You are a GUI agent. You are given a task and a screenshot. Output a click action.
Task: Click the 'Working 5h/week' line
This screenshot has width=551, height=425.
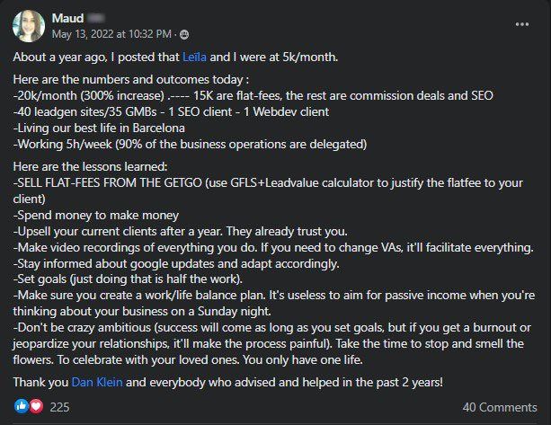(x=190, y=144)
